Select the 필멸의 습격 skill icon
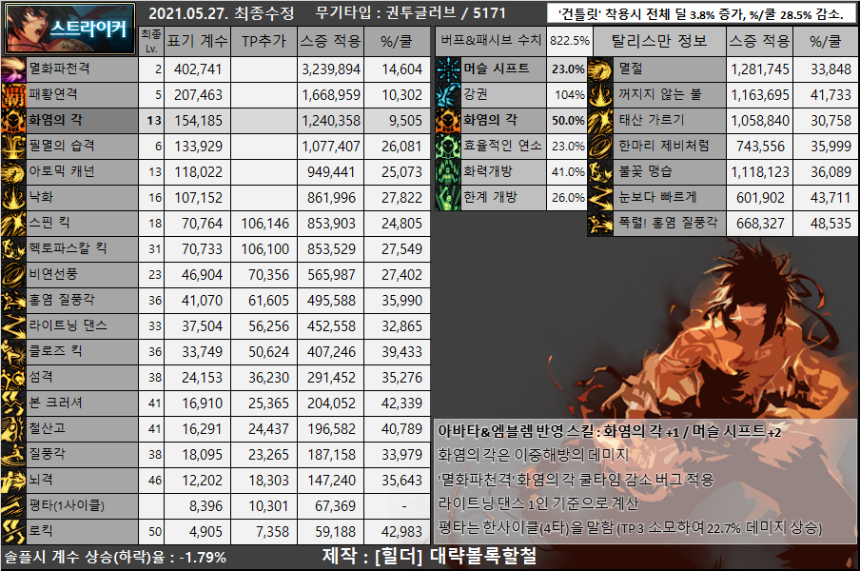The width and height of the screenshot is (860, 571). (13, 146)
